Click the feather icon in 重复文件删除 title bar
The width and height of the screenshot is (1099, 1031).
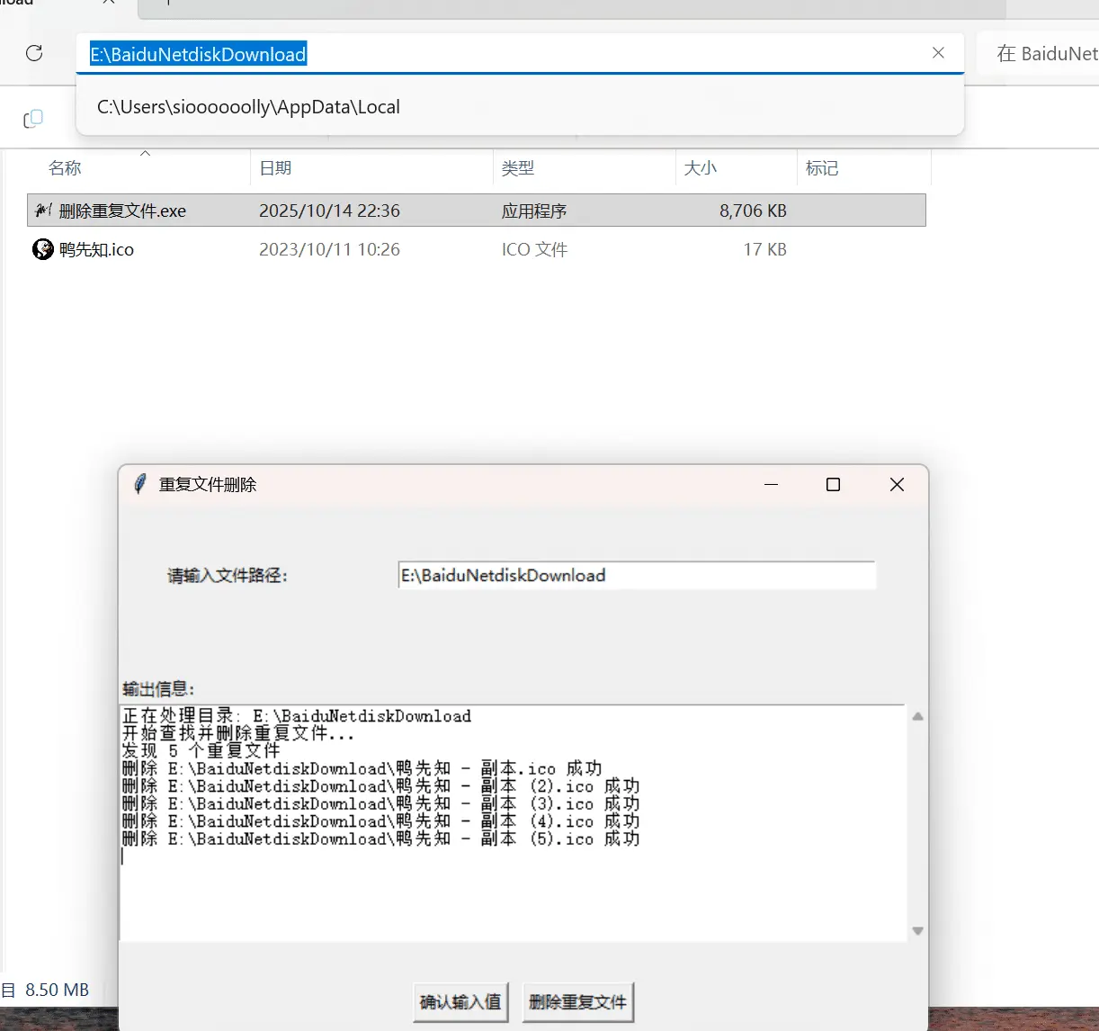tap(139, 484)
